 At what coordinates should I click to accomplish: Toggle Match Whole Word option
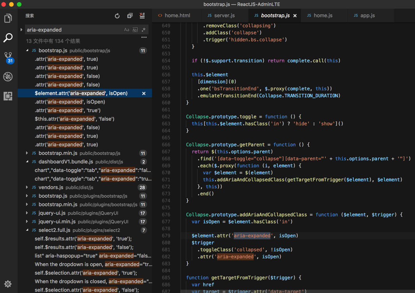[135, 30]
